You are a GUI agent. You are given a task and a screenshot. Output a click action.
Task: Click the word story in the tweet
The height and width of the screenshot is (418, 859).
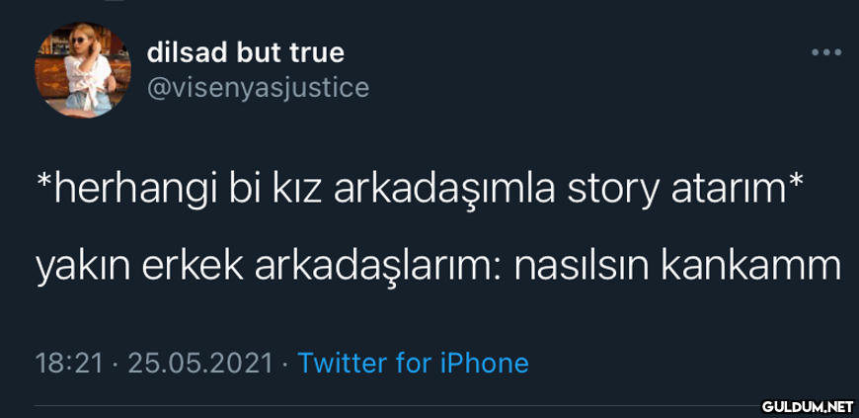(x=611, y=193)
